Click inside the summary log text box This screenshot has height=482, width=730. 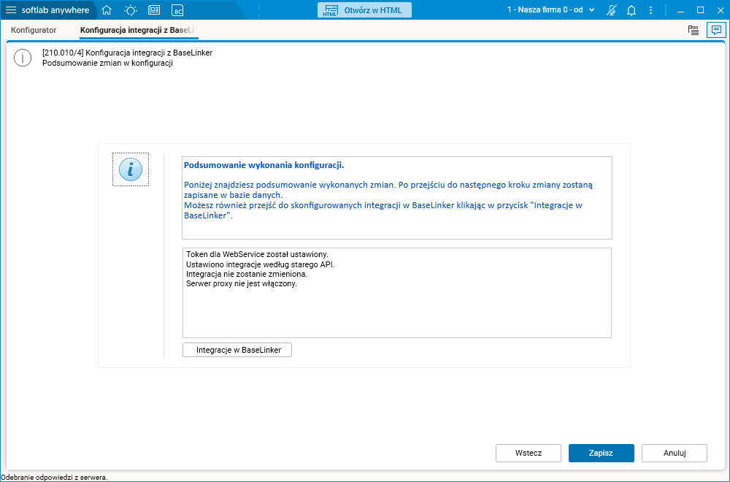point(396,292)
